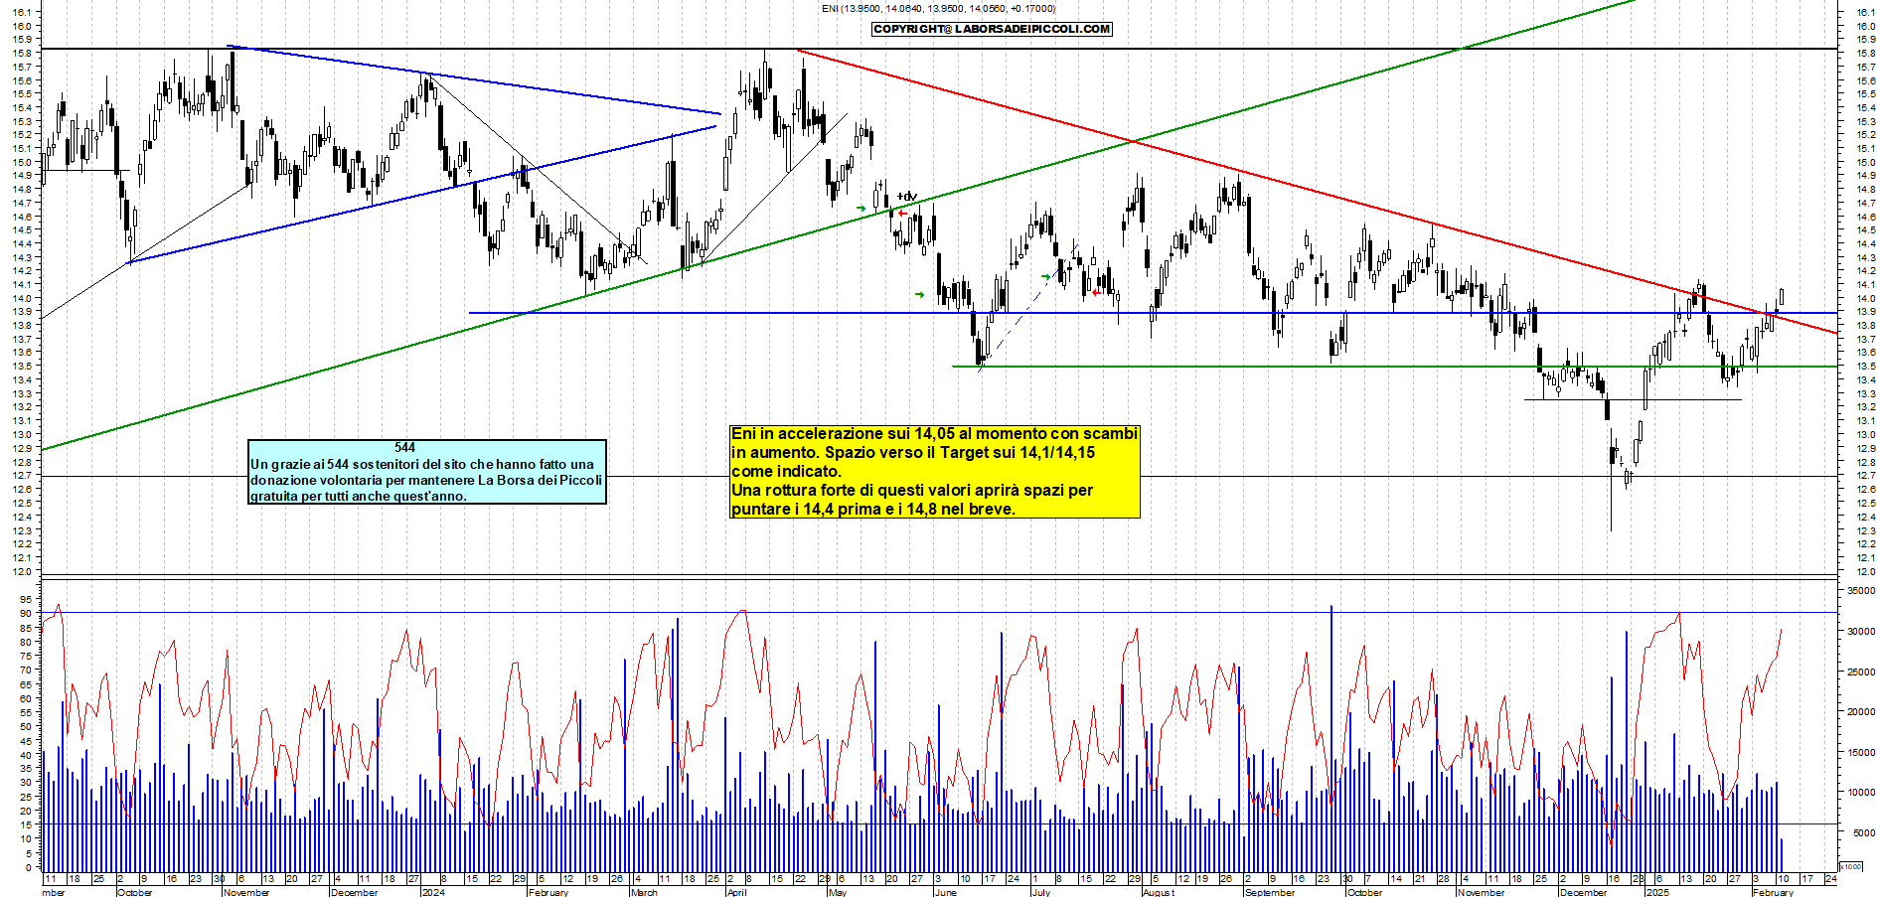Image resolution: width=1878 pixels, height=897 pixels.
Task: Click the 'June' month label
Action: tap(945, 892)
